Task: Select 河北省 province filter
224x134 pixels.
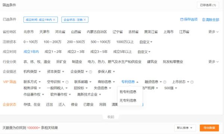Action: point(60,32)
